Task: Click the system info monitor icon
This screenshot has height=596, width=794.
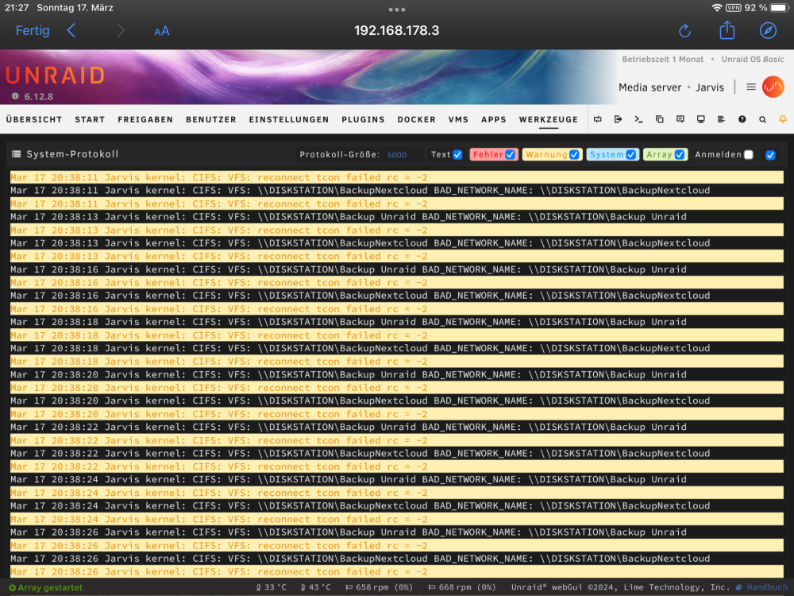Action: click(701, 119)
